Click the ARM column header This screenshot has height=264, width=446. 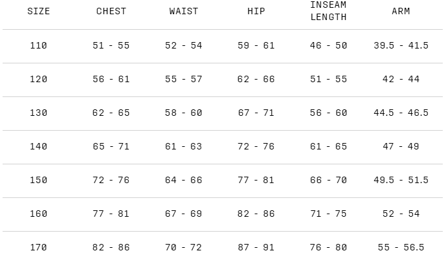point(401,11)
